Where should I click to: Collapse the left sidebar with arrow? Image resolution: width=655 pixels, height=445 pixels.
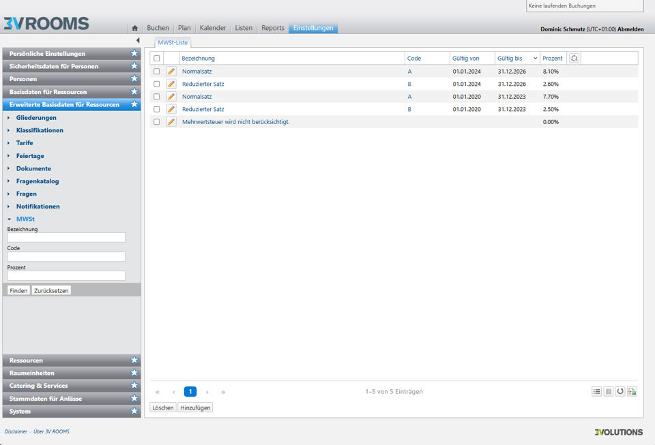[138, 40]
